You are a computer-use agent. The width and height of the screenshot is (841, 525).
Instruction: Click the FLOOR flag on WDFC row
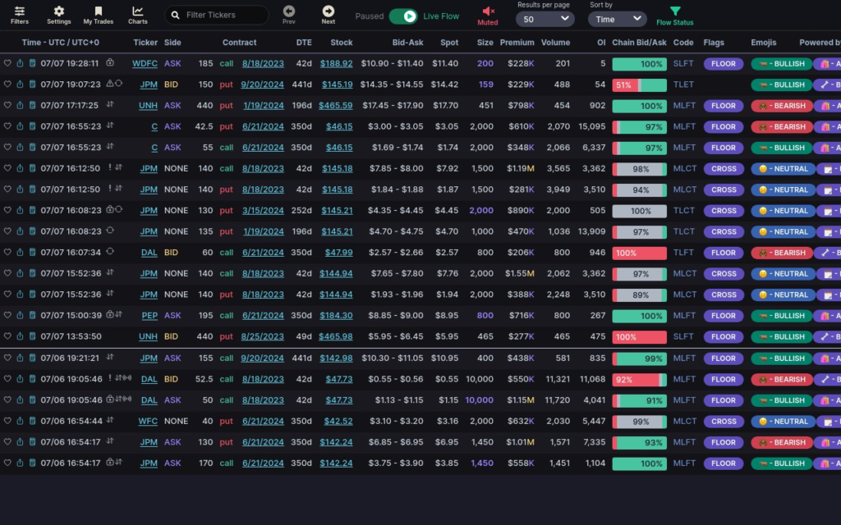(724, 64)
